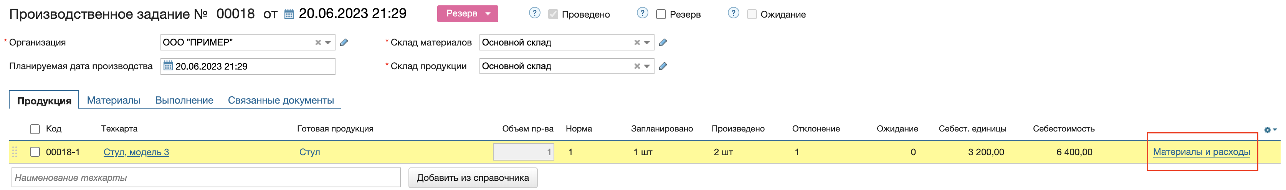Click the 6 400,00 cost cell
The height and width of the screenshot is (190, 1286).
point(1074,152)
